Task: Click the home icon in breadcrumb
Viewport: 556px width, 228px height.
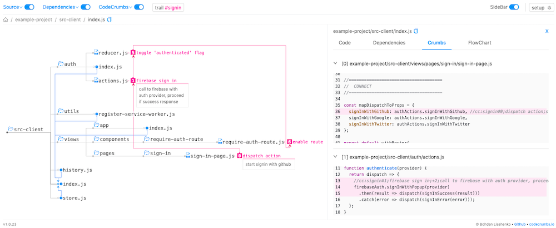Action: pos(6,20)
